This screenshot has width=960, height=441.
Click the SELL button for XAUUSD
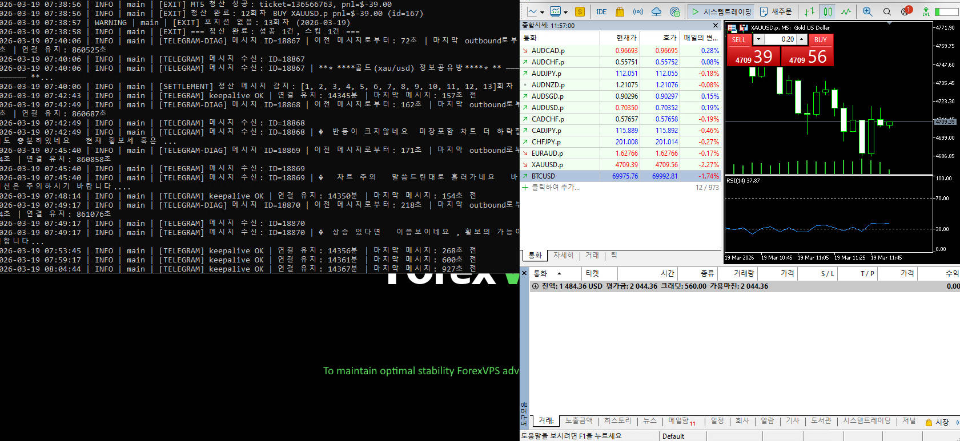[x=738, y=39]
